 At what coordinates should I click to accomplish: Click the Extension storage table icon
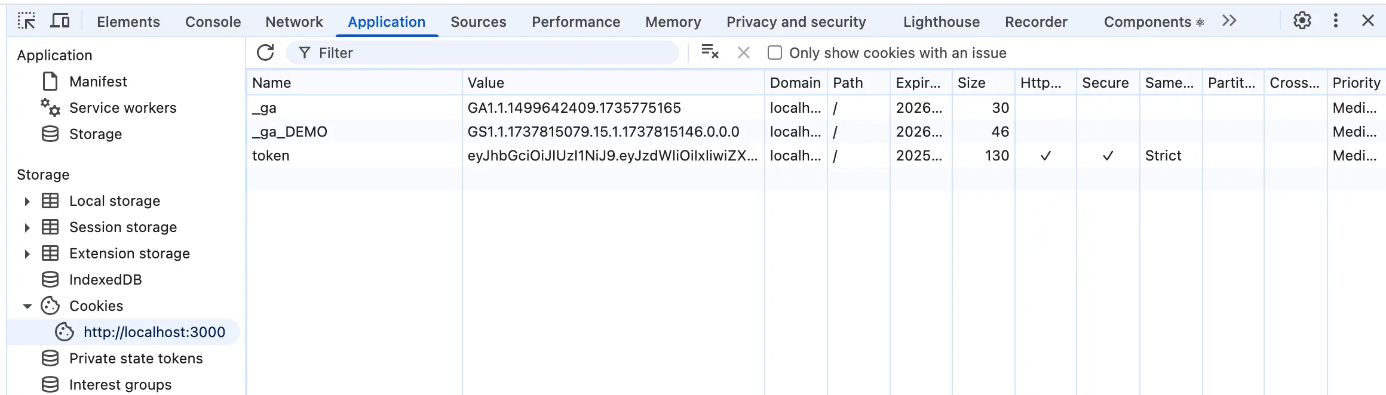[50, 253]
